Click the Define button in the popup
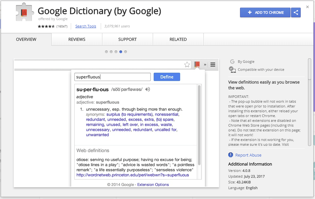Screen dimensions: 315x199 pyautogui.click(x=167, y=77)
